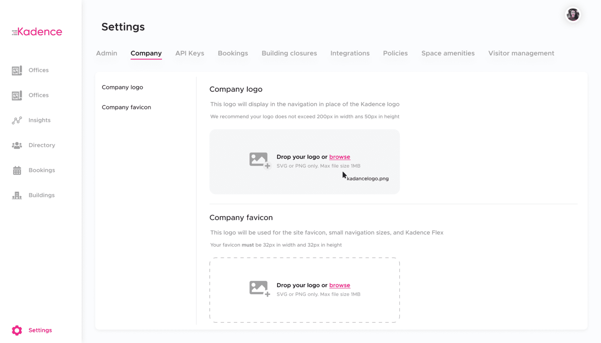
Task: Open Insights via its chart icon
Action: pos(17,120)
